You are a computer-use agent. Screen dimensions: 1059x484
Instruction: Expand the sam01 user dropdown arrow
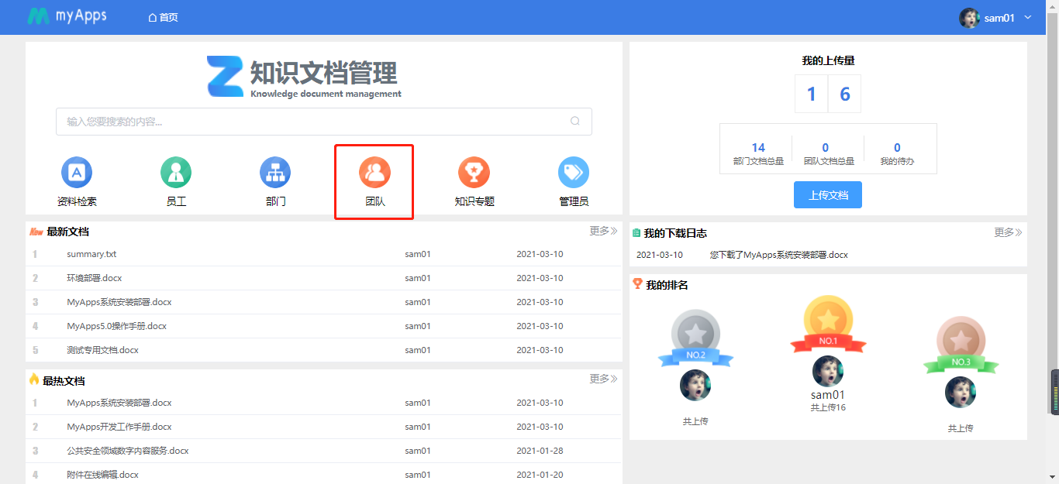[1028, 17]
